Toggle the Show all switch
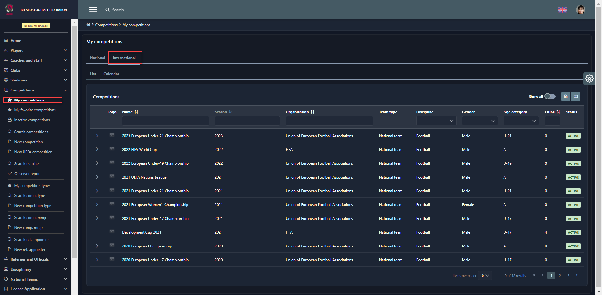This screenshot has width=602, height=295. click(550, 96)
